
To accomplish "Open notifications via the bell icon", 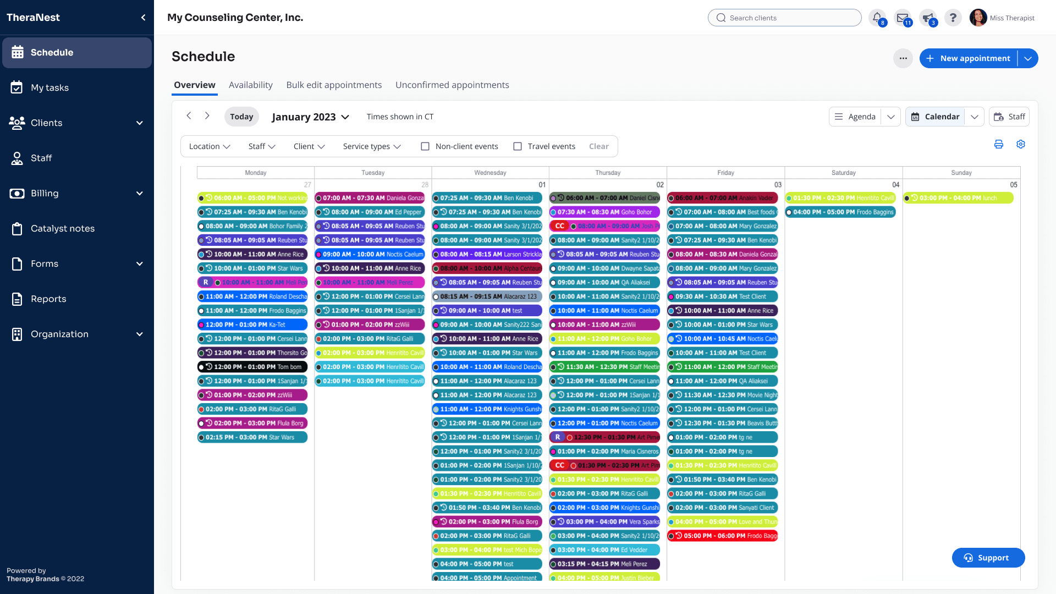I will (877, 18).
